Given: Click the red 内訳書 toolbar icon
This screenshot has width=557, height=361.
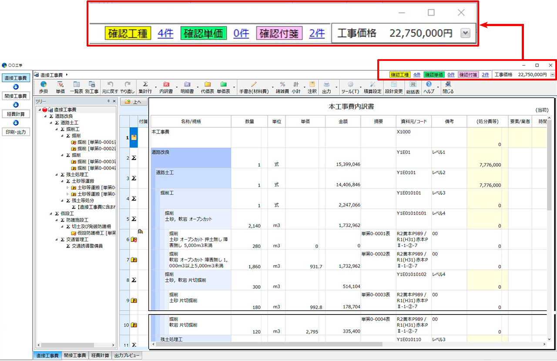Looking at the screenshot, I should 166,87.
